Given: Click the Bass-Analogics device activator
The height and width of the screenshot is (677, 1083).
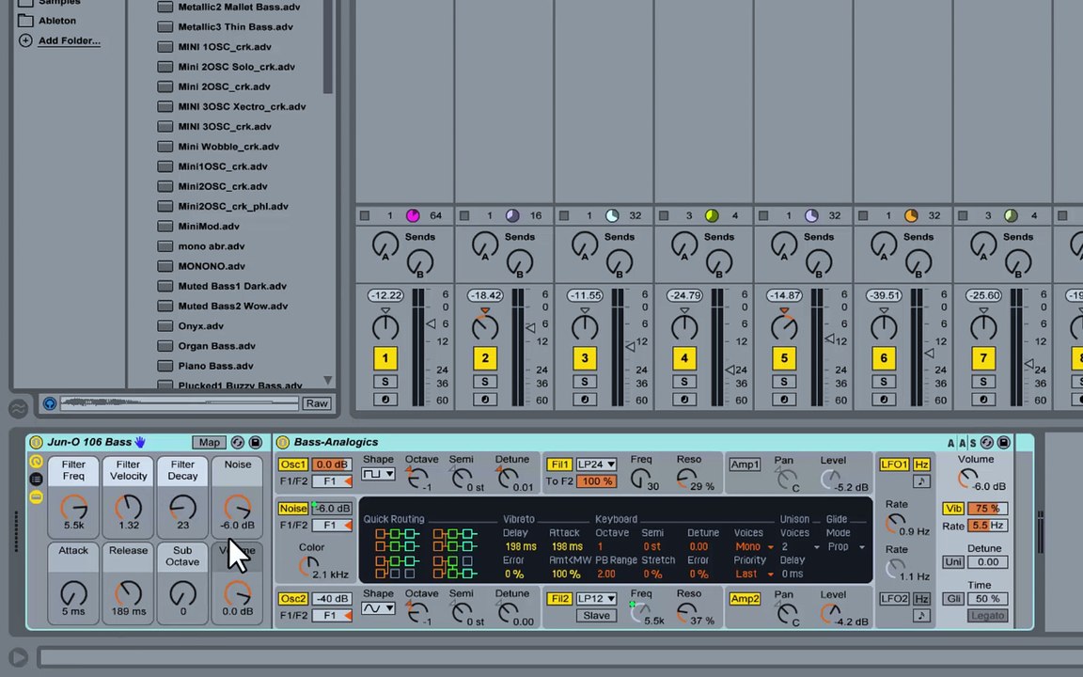Looking at the screenshot, I should 282,442.
